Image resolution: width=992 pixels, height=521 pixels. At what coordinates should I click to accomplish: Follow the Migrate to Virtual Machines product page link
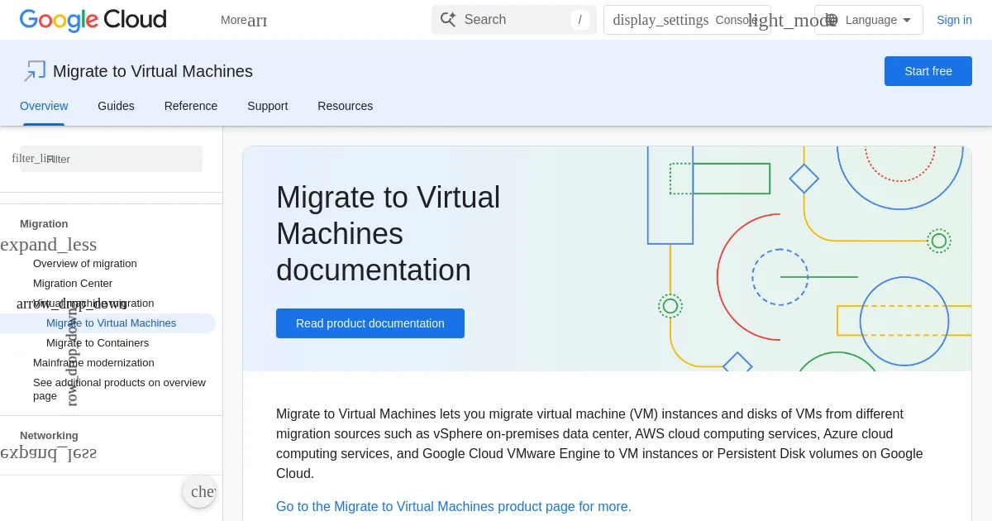(x=454, y=506)
